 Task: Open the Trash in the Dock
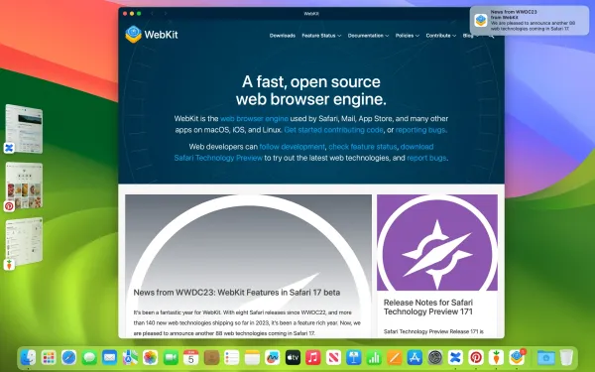[x=566, y=357]
